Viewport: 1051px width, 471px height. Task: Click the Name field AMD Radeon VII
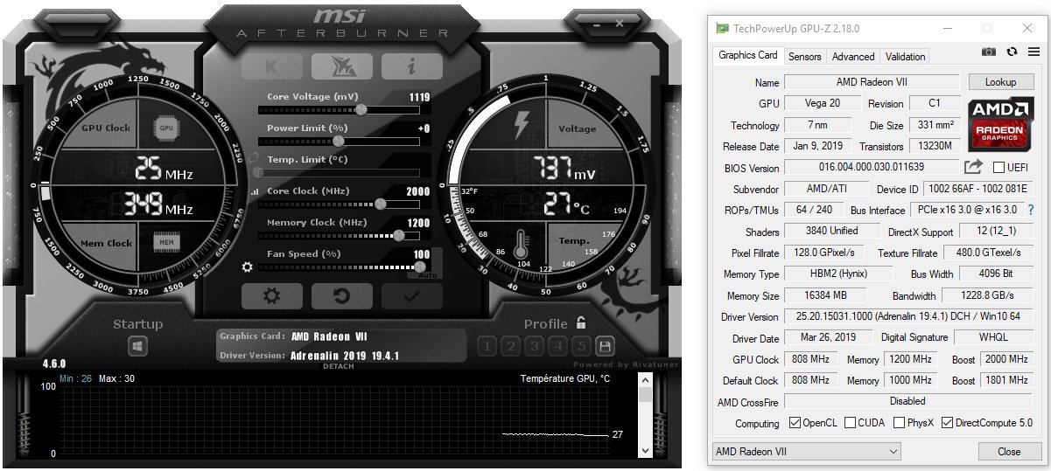click(x=872, y=82)
